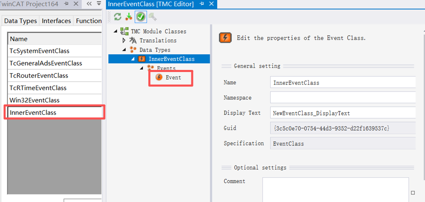Click the read-only Guid field
The height and width of the screenshot is (202, 425).
click(x=343, y=128)
